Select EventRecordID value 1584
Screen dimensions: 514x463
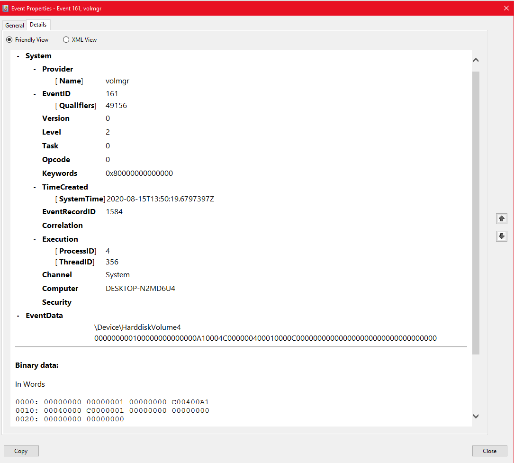[114, 212]
